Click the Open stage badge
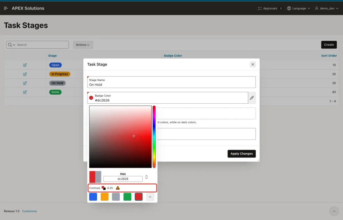Screen dimensions: 343x220 pos(55,65)
